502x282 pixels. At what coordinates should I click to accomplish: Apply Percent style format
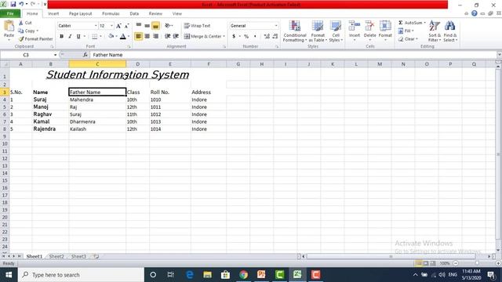coord(246,36)
